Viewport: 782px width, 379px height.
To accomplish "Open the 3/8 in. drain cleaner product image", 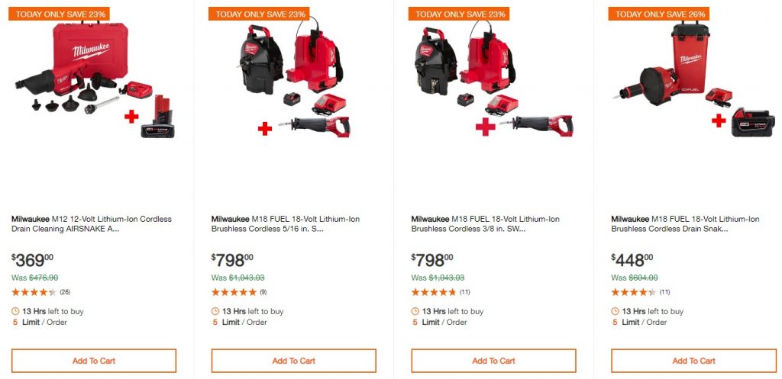I will [494, 79].
